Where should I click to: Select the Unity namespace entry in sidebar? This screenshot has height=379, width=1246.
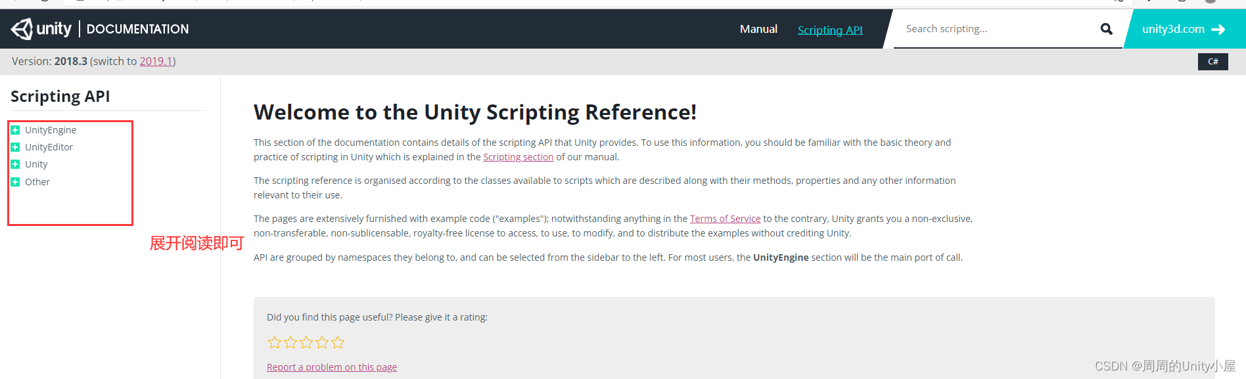pyautogui.click(x=36, y=164)
